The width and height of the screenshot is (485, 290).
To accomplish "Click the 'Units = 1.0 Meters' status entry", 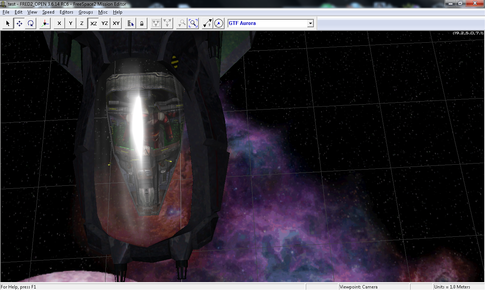I will click(x=452, y=287).
